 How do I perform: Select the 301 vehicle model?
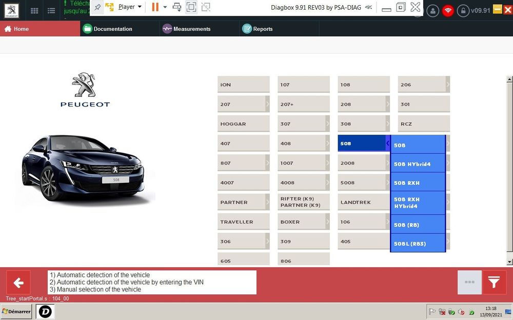pos(424,104)
